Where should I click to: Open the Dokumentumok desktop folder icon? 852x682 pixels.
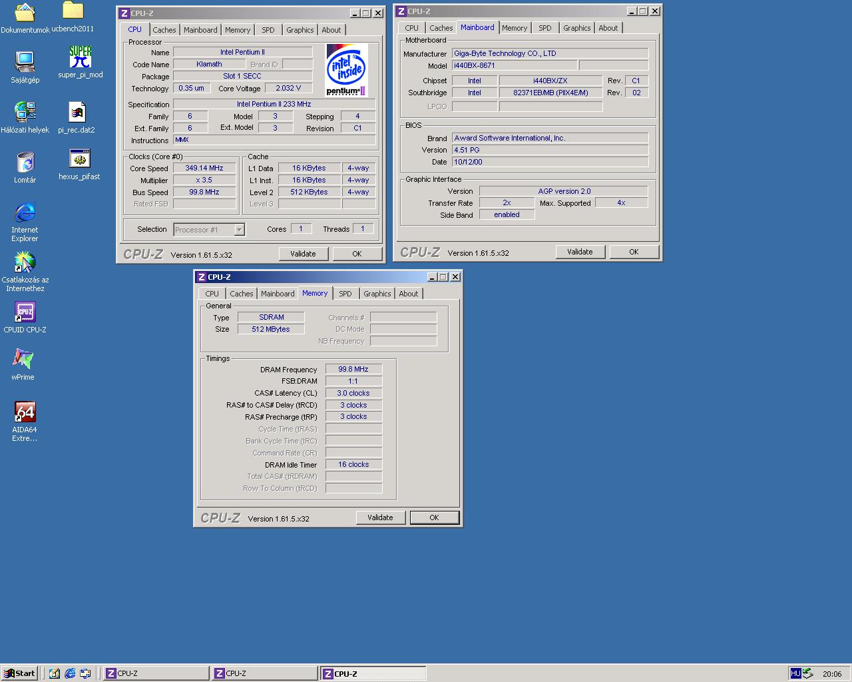25,12
